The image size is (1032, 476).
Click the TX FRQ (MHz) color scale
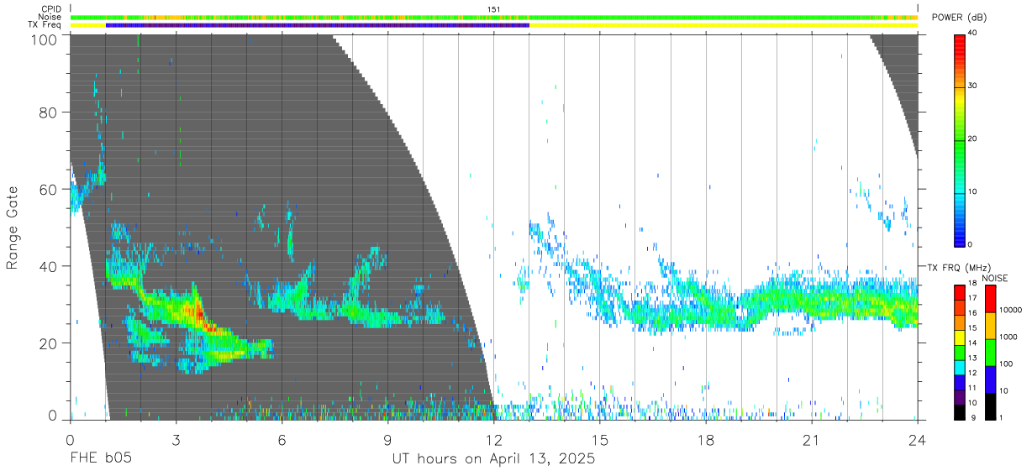[x=960, y=351]
